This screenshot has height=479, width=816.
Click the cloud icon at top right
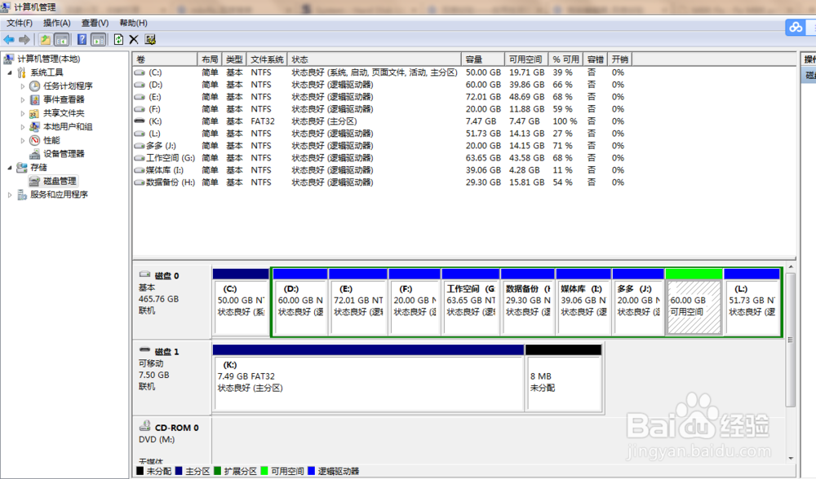796,27
